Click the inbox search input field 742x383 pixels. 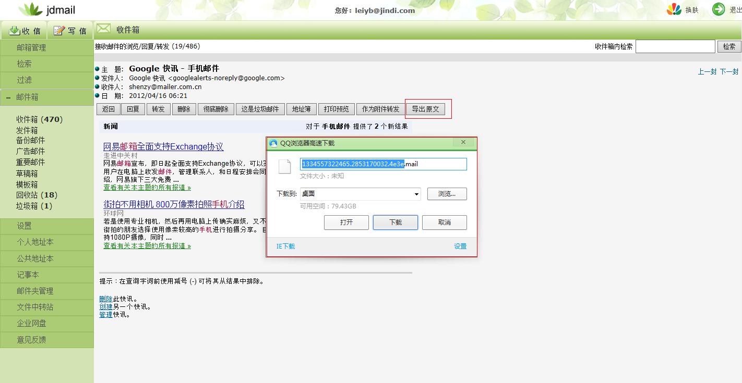point(675,46)
